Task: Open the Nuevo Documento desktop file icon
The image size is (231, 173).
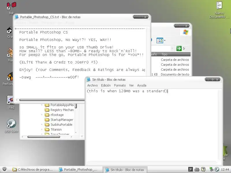Action: [219, 5]
